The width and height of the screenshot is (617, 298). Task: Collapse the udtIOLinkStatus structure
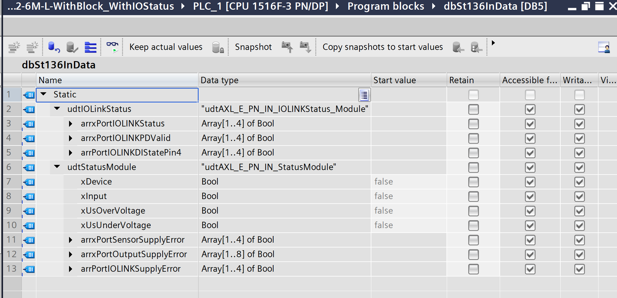pyautogui.click(x=57, y=109)
